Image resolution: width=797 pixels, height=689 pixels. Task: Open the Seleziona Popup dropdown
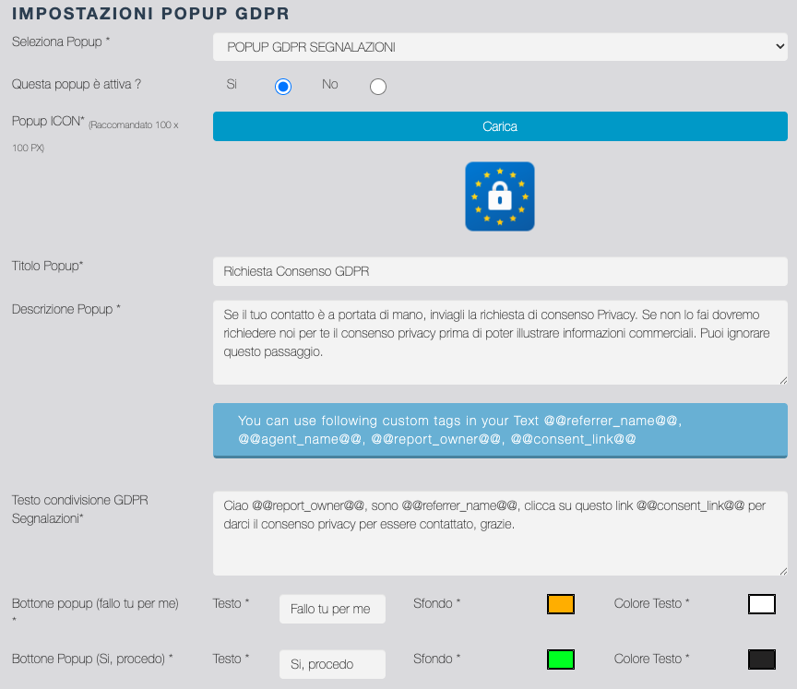(500, 47)
